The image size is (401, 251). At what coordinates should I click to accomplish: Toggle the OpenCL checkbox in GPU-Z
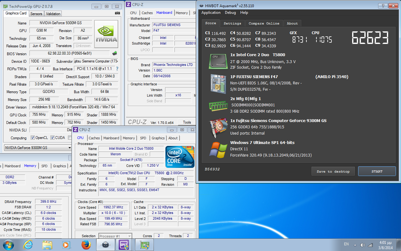point(33,138)
